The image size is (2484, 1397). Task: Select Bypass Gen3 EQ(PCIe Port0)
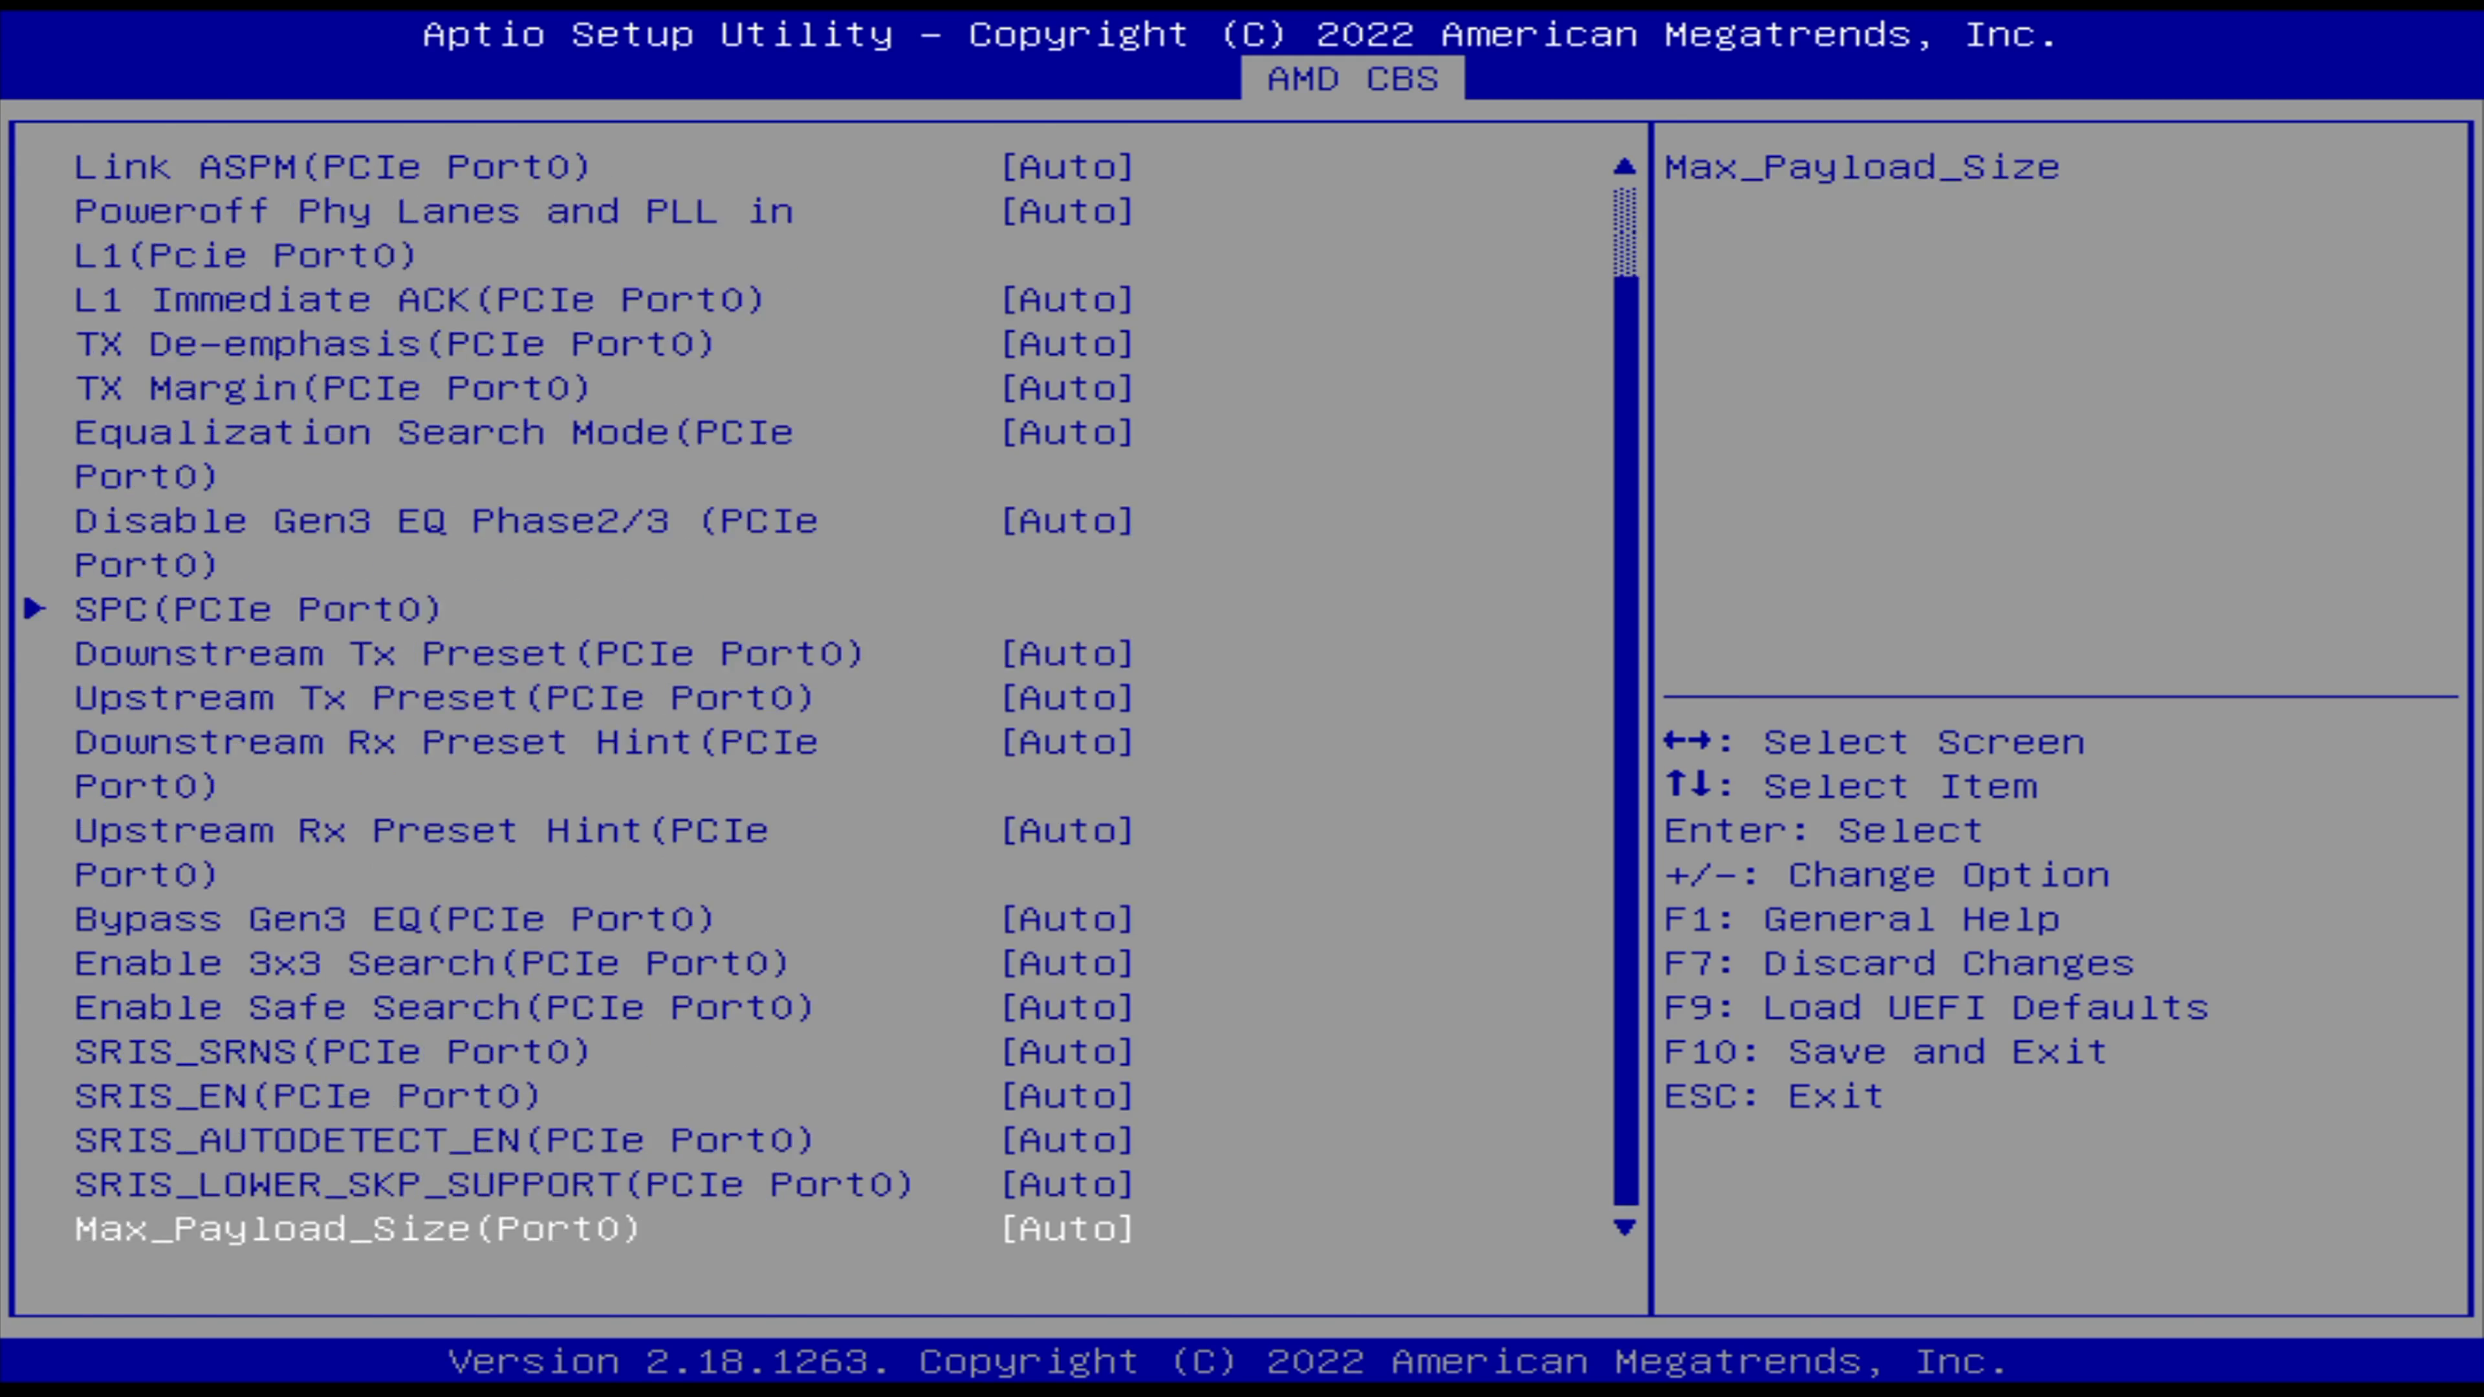coord(395,919)
